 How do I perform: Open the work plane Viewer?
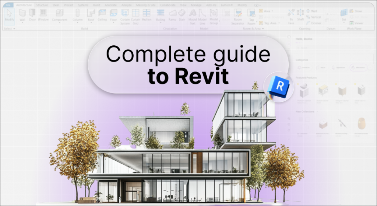pos(356,23)
